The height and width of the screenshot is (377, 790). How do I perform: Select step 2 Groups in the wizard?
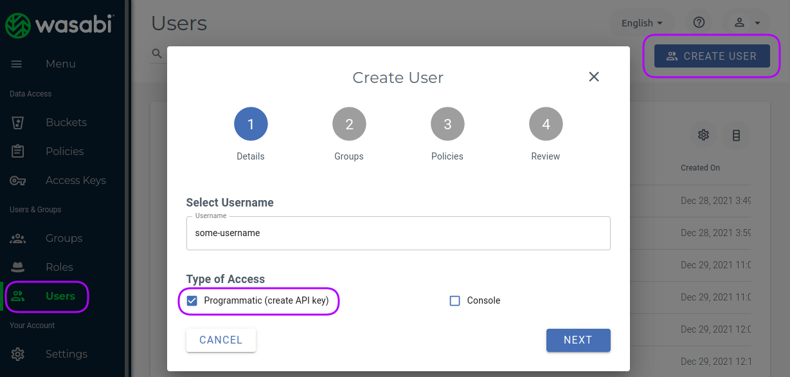click(349, 124)
